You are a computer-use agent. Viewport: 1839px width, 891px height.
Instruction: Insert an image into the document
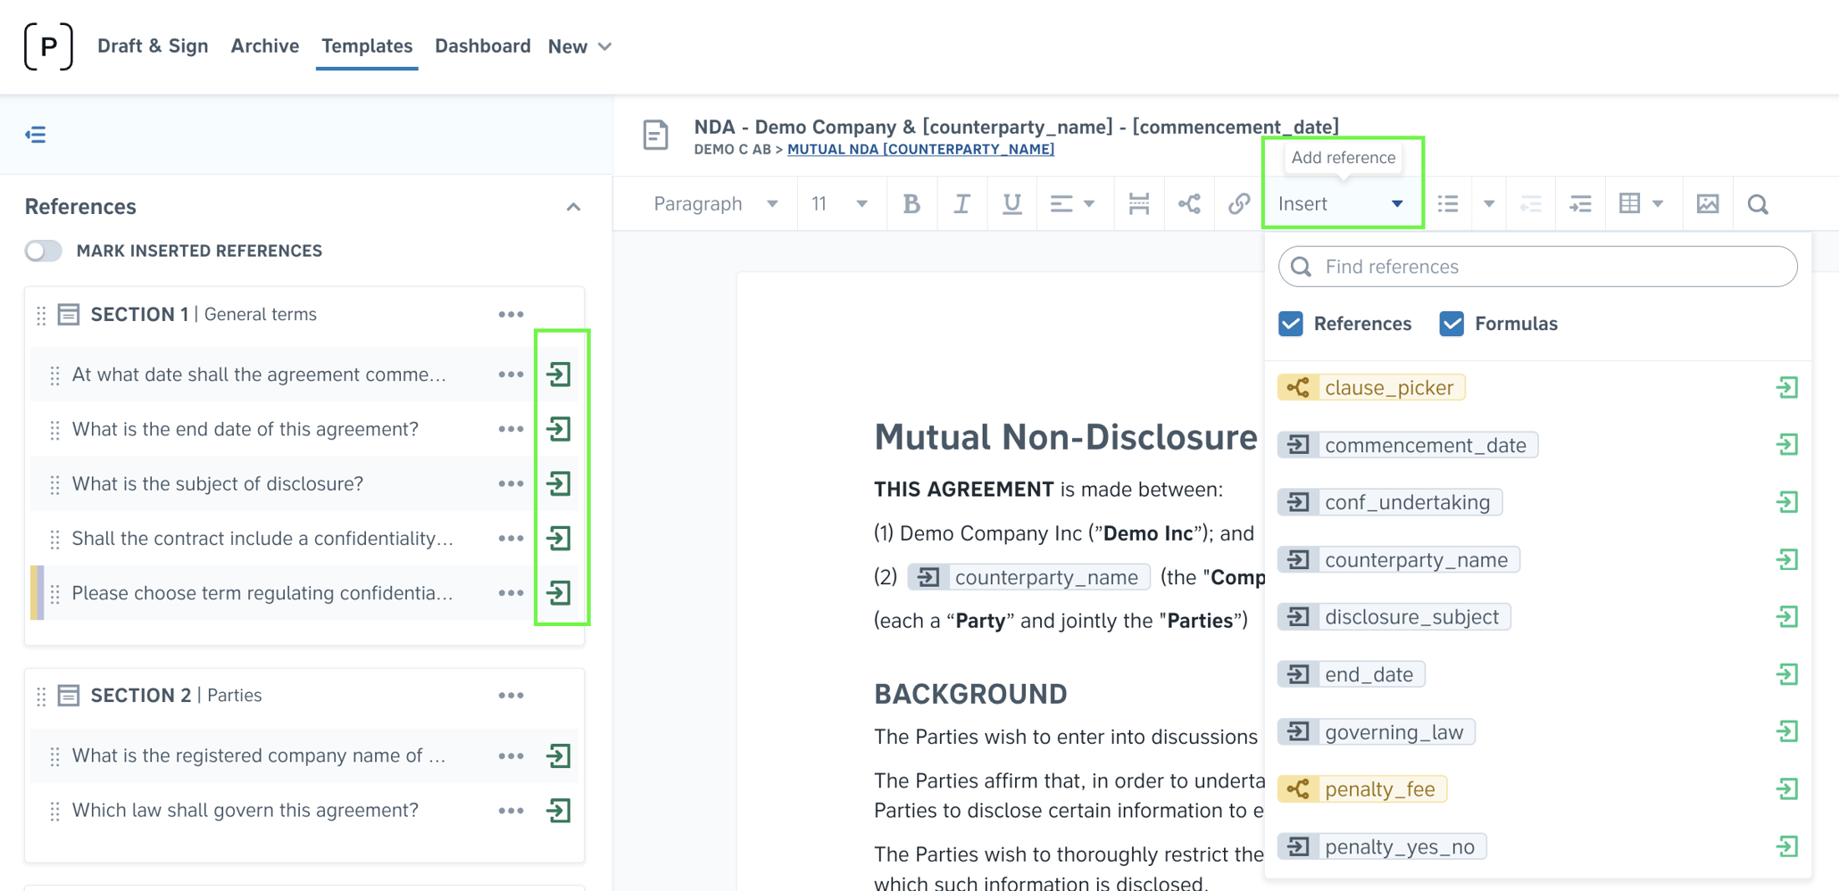(x=1707, y=203)
